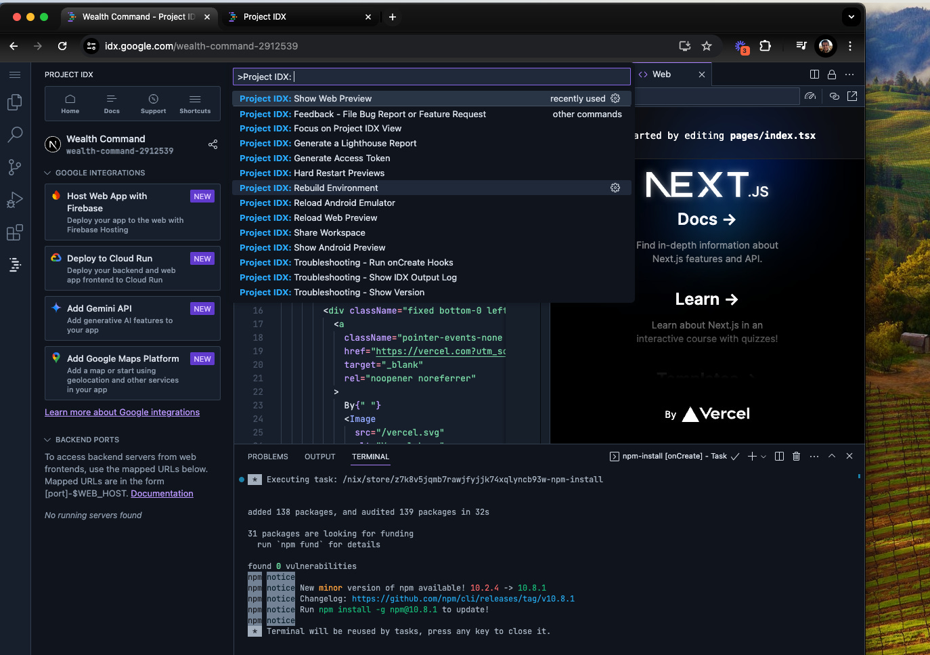Open the Add Google Maps Platform card
The height and width of the screenshot is (655, 930).
(133, 373)
